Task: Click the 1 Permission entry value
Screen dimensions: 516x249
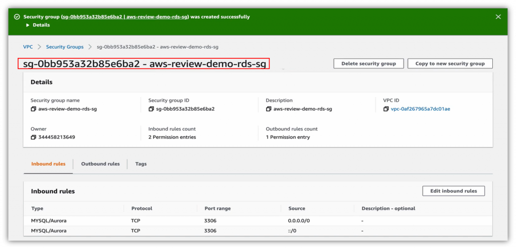Action: 288,137
